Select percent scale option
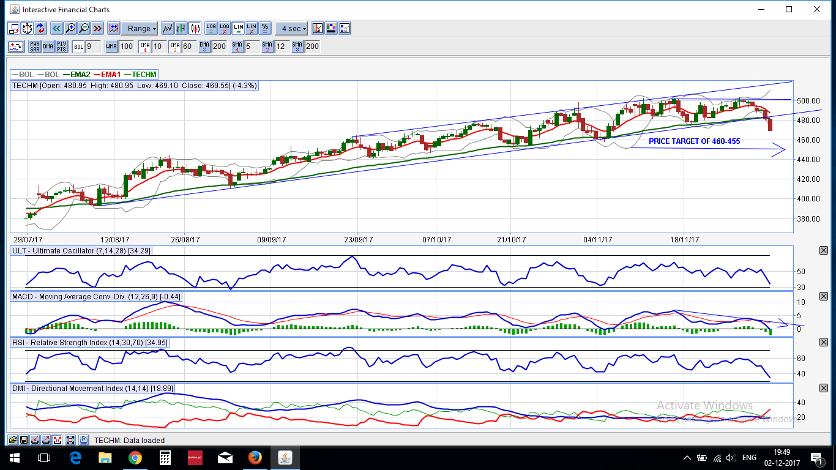This screenshot has height=470, width=836. click(265, 28)
